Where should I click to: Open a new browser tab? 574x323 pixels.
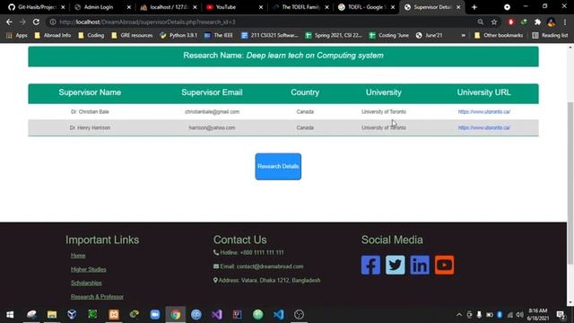pyautogui.click(x=474, y=7)
